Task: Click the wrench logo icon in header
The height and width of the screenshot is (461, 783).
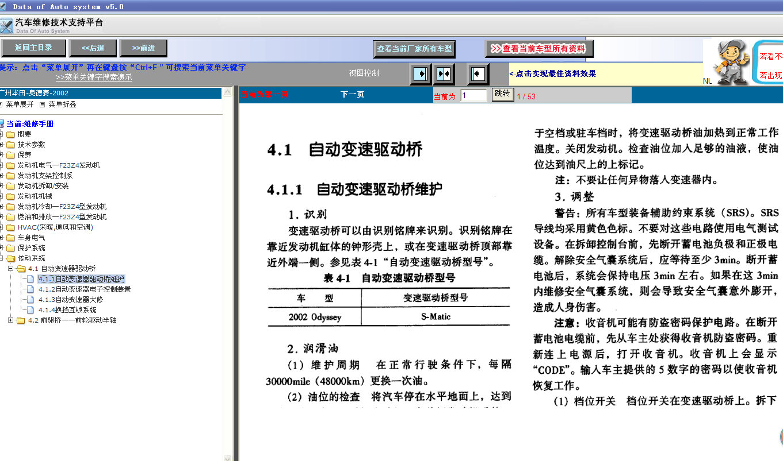Action: coord(6,25)
